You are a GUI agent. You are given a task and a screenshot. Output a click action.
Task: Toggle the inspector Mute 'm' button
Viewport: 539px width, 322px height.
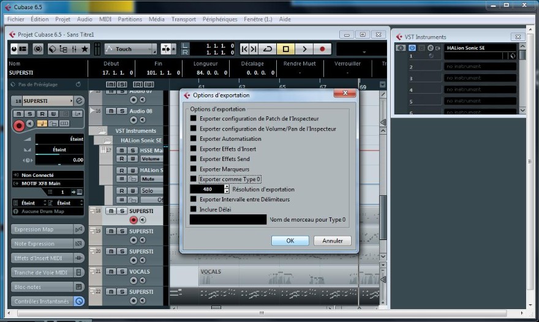pos(18,114)
